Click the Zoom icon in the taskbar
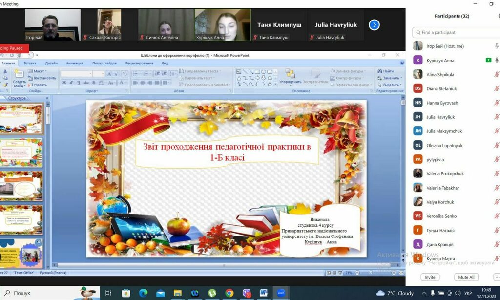Image resolution: width=500 pixels, height=300 pixels. tap(281, 293)
